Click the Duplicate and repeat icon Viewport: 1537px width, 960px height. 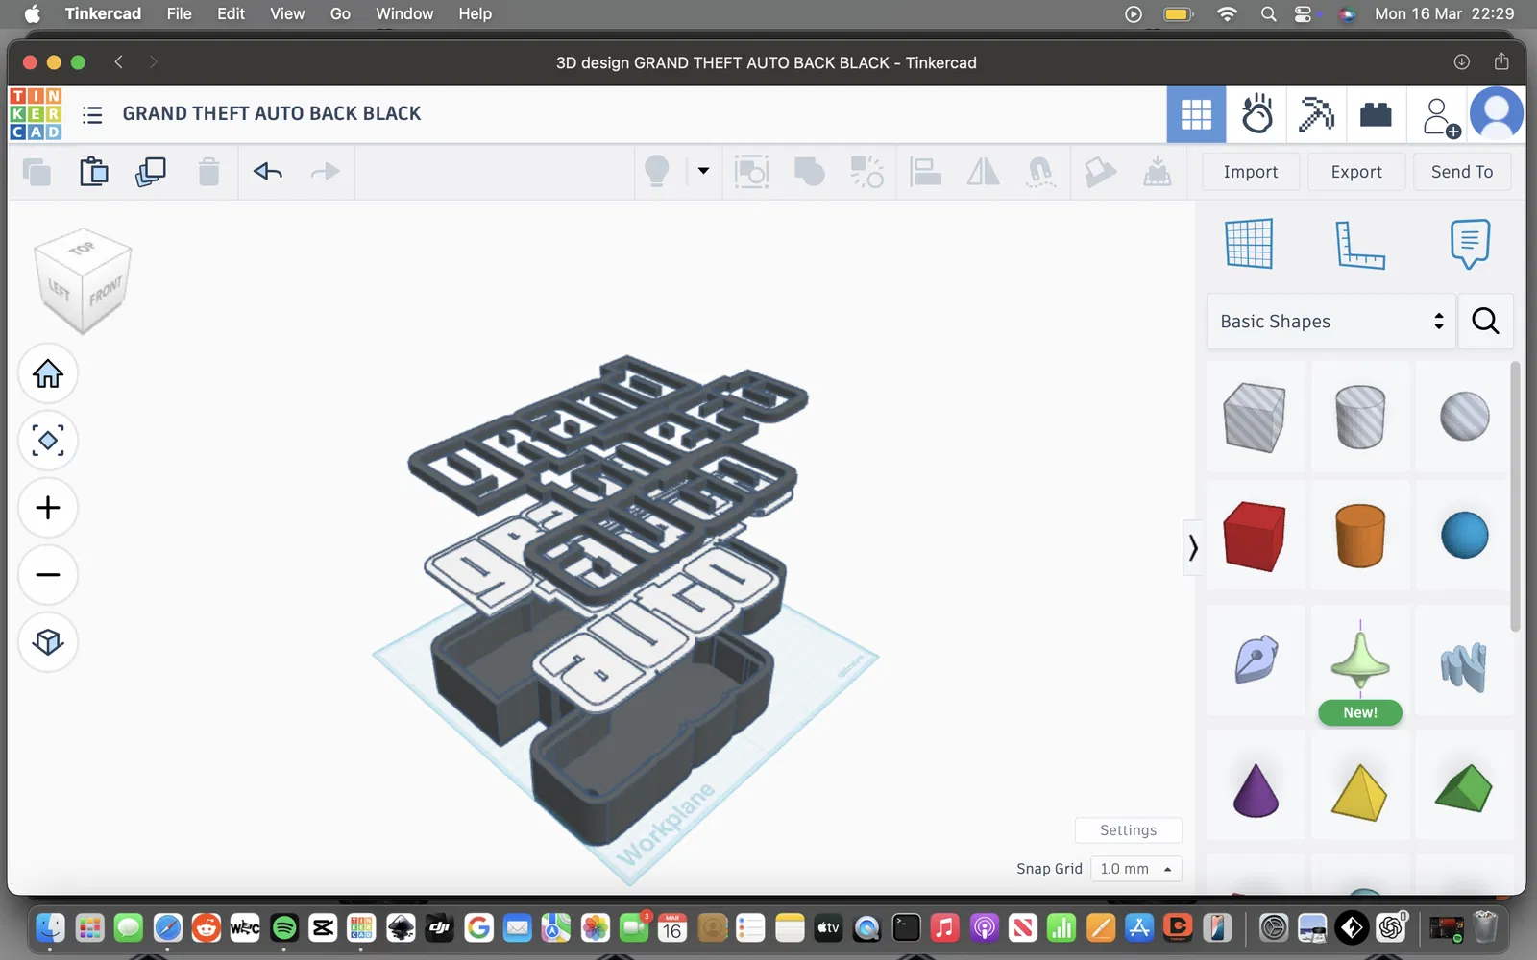[x=151, y=172]
